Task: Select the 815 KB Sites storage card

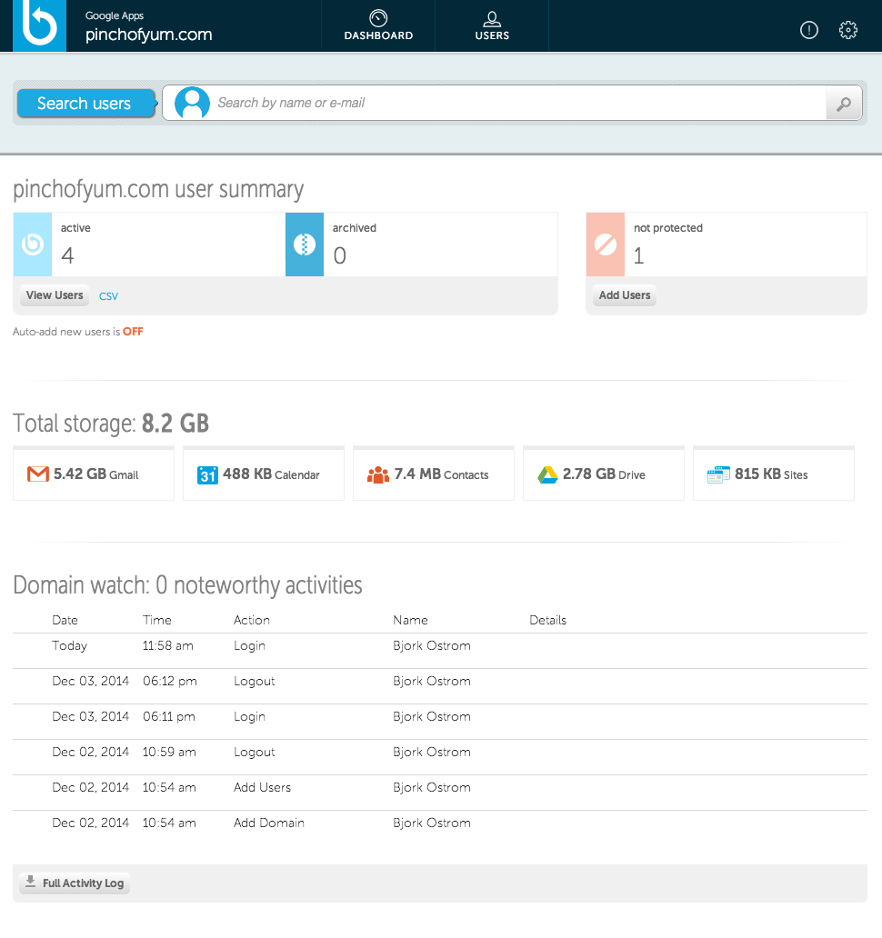Action: coord(773,474)
